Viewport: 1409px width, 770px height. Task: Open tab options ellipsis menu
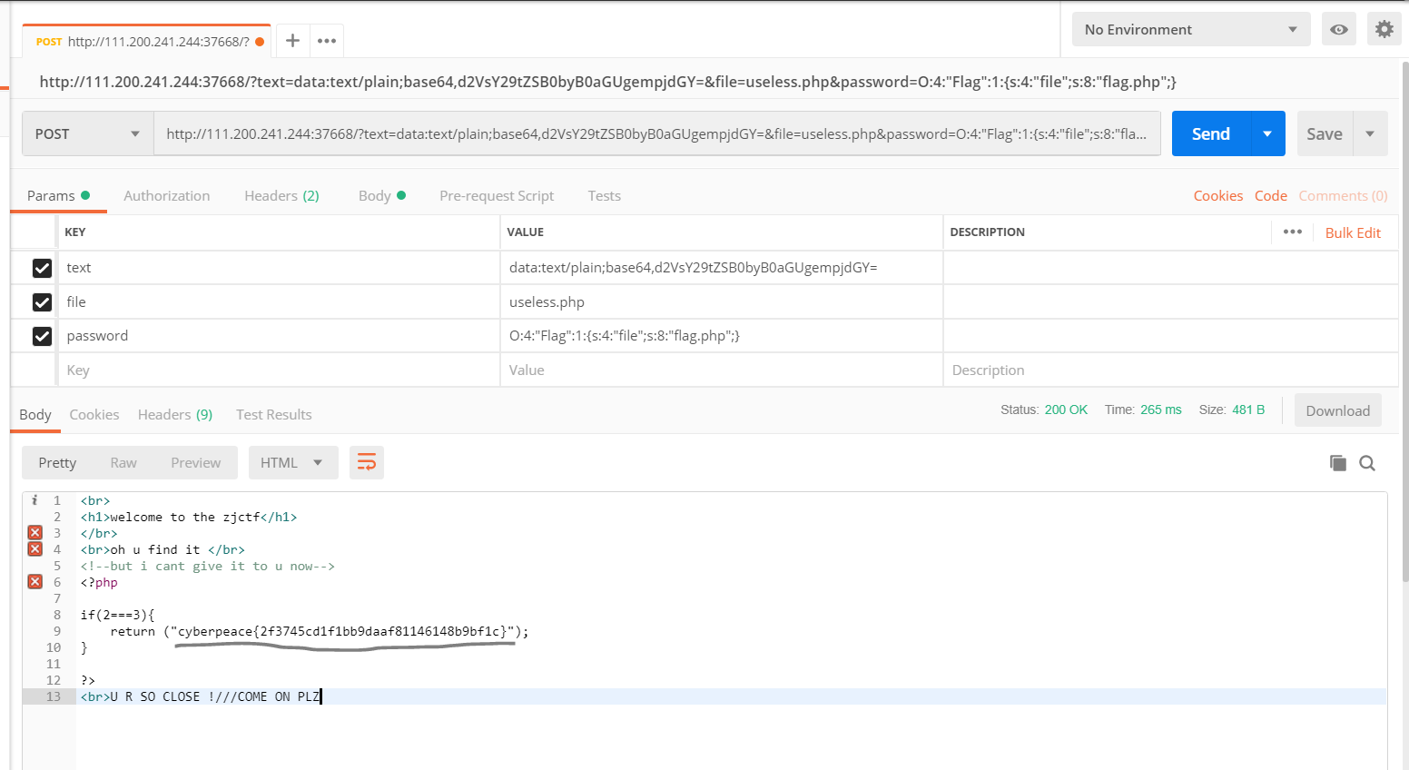(327, 41)
